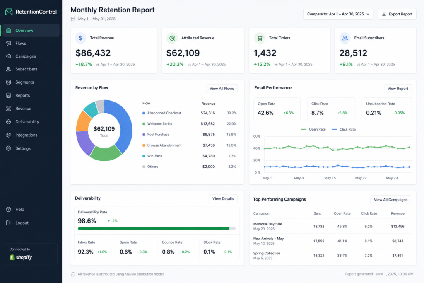Click the Campaigns sidebar icon
Screen dimensions: 424x283
(x=9, y=56)
